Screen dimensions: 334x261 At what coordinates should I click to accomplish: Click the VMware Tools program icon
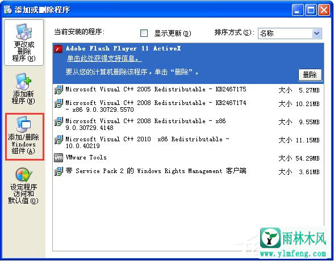[x=59, y=158]
